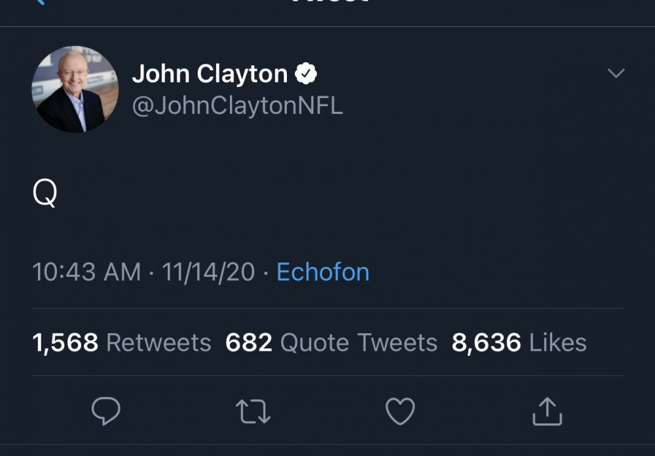Image resolution: width=655 pixels, height=456 pixels.
Task: Click the Echofon source link
Action: (x=323, y=272)
